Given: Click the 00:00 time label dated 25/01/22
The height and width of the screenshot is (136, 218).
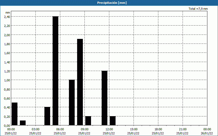Looking at the screenshot, I should pyautogui.click(x=11, y=129).
